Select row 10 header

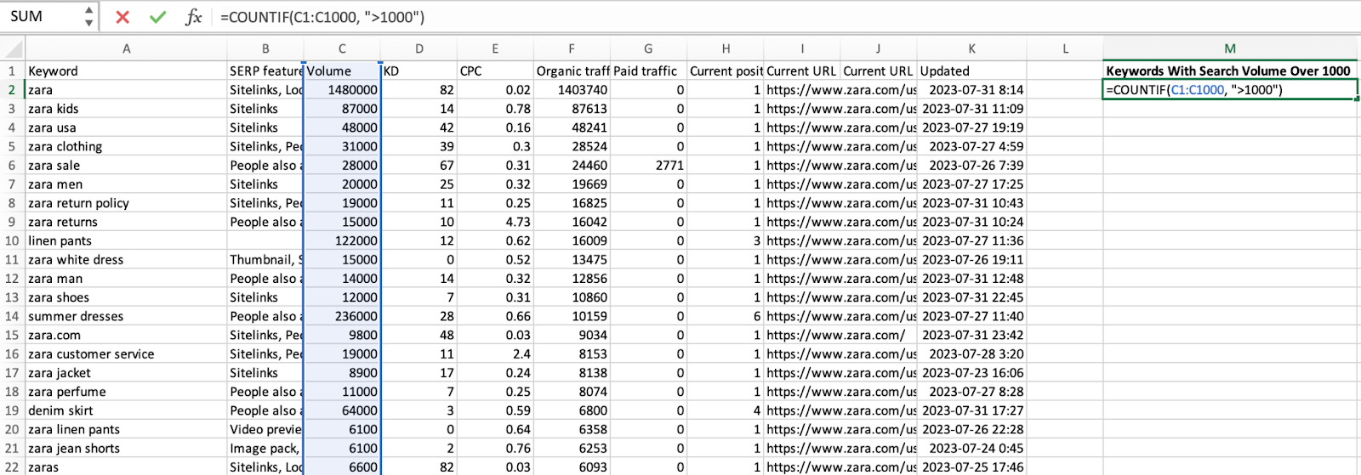tap(12, 240)
